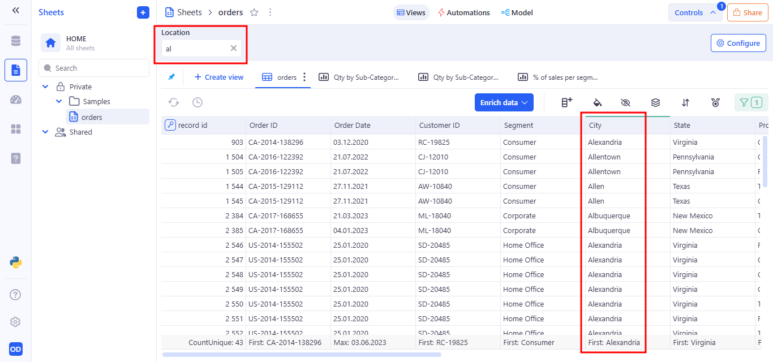Click the Location filter input field

tap(195, 49)
